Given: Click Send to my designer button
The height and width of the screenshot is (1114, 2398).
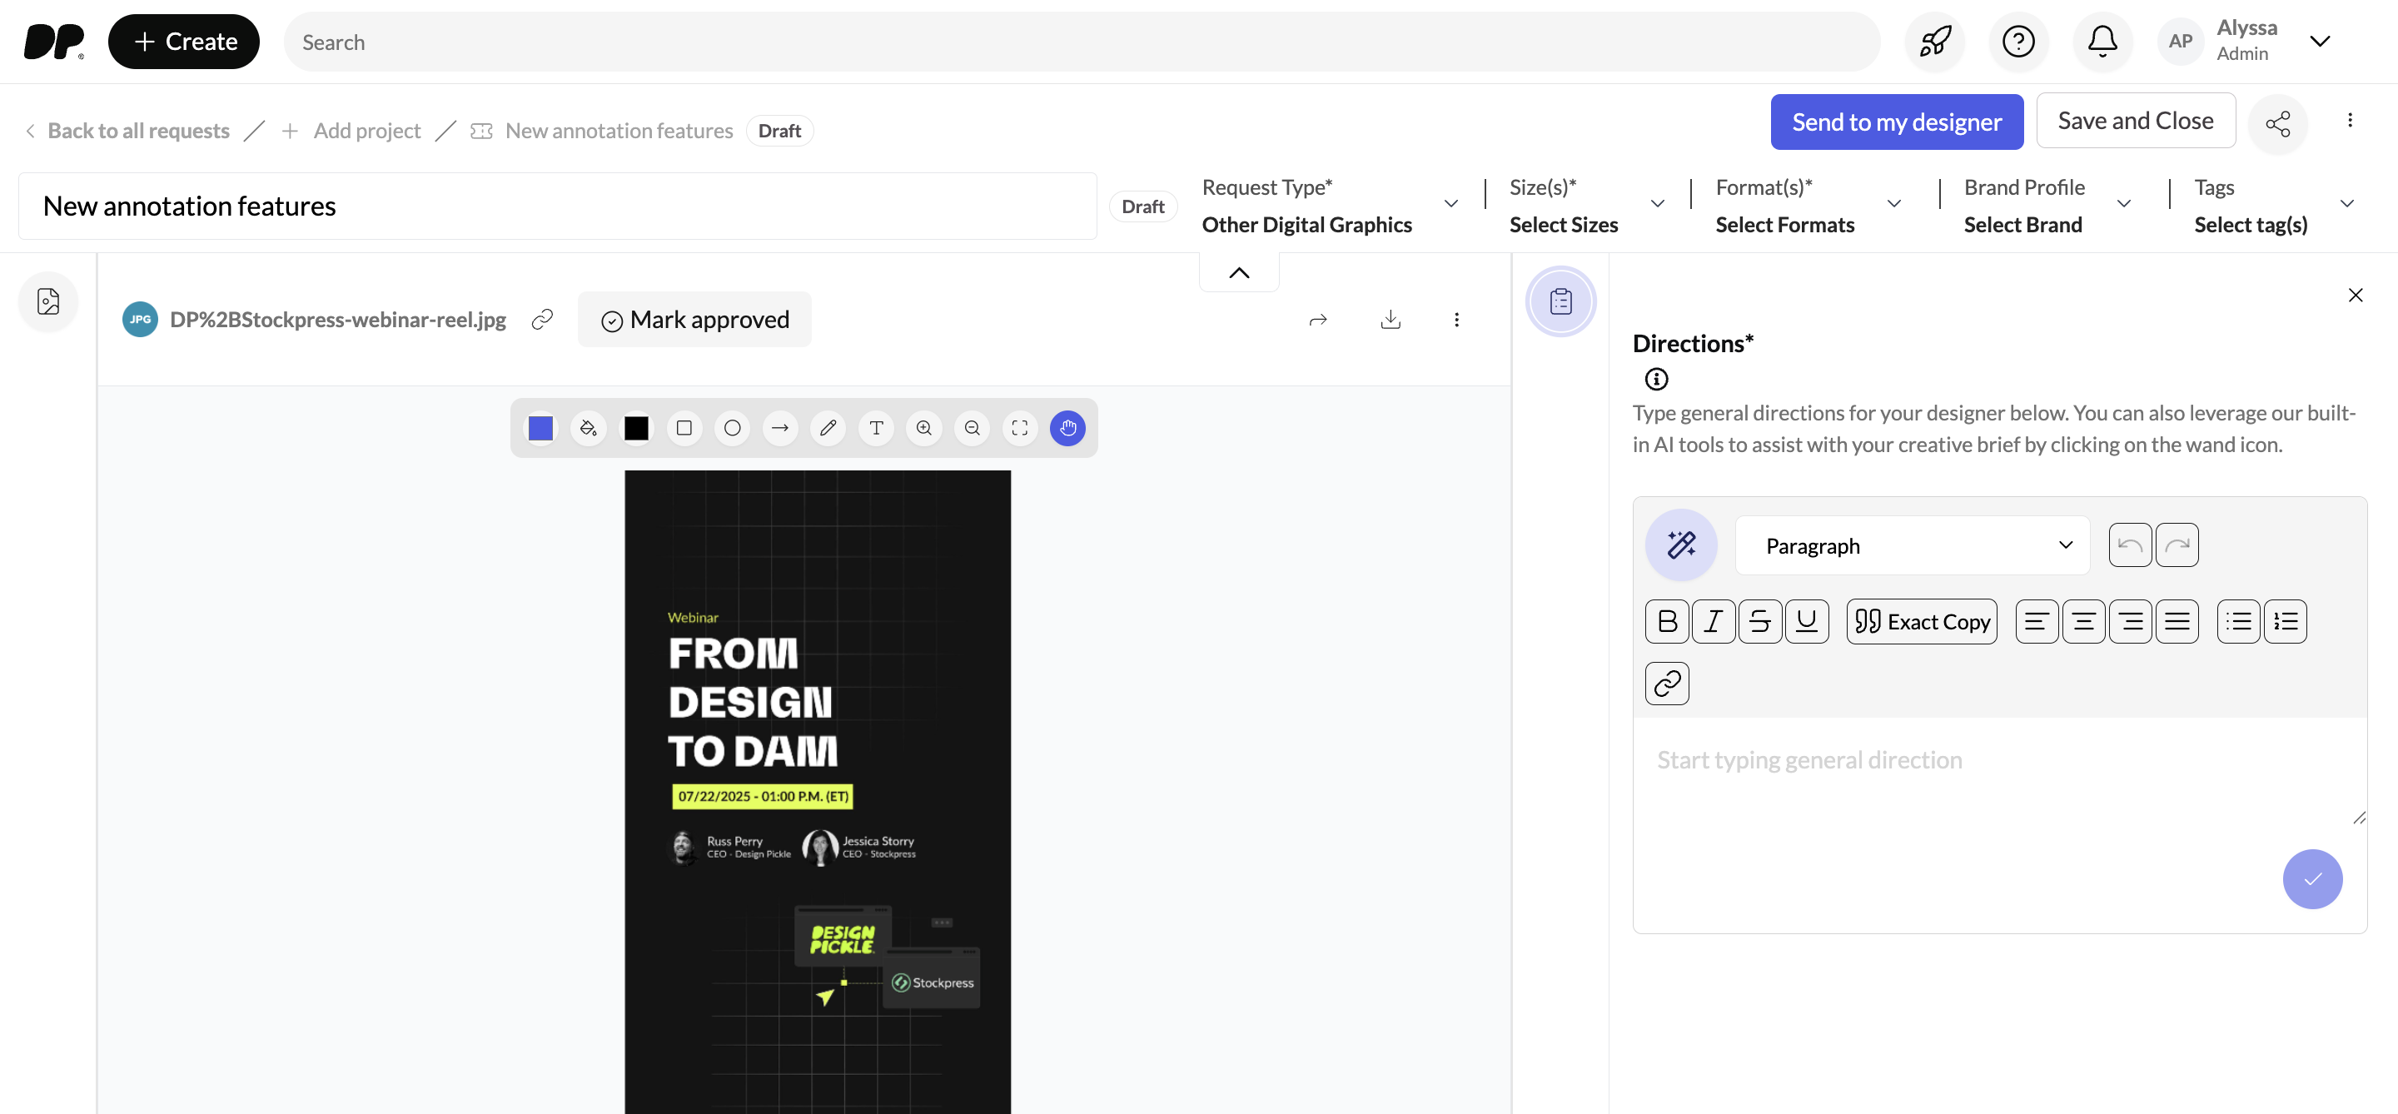Looking at the screenshot, I should 1896,122.
